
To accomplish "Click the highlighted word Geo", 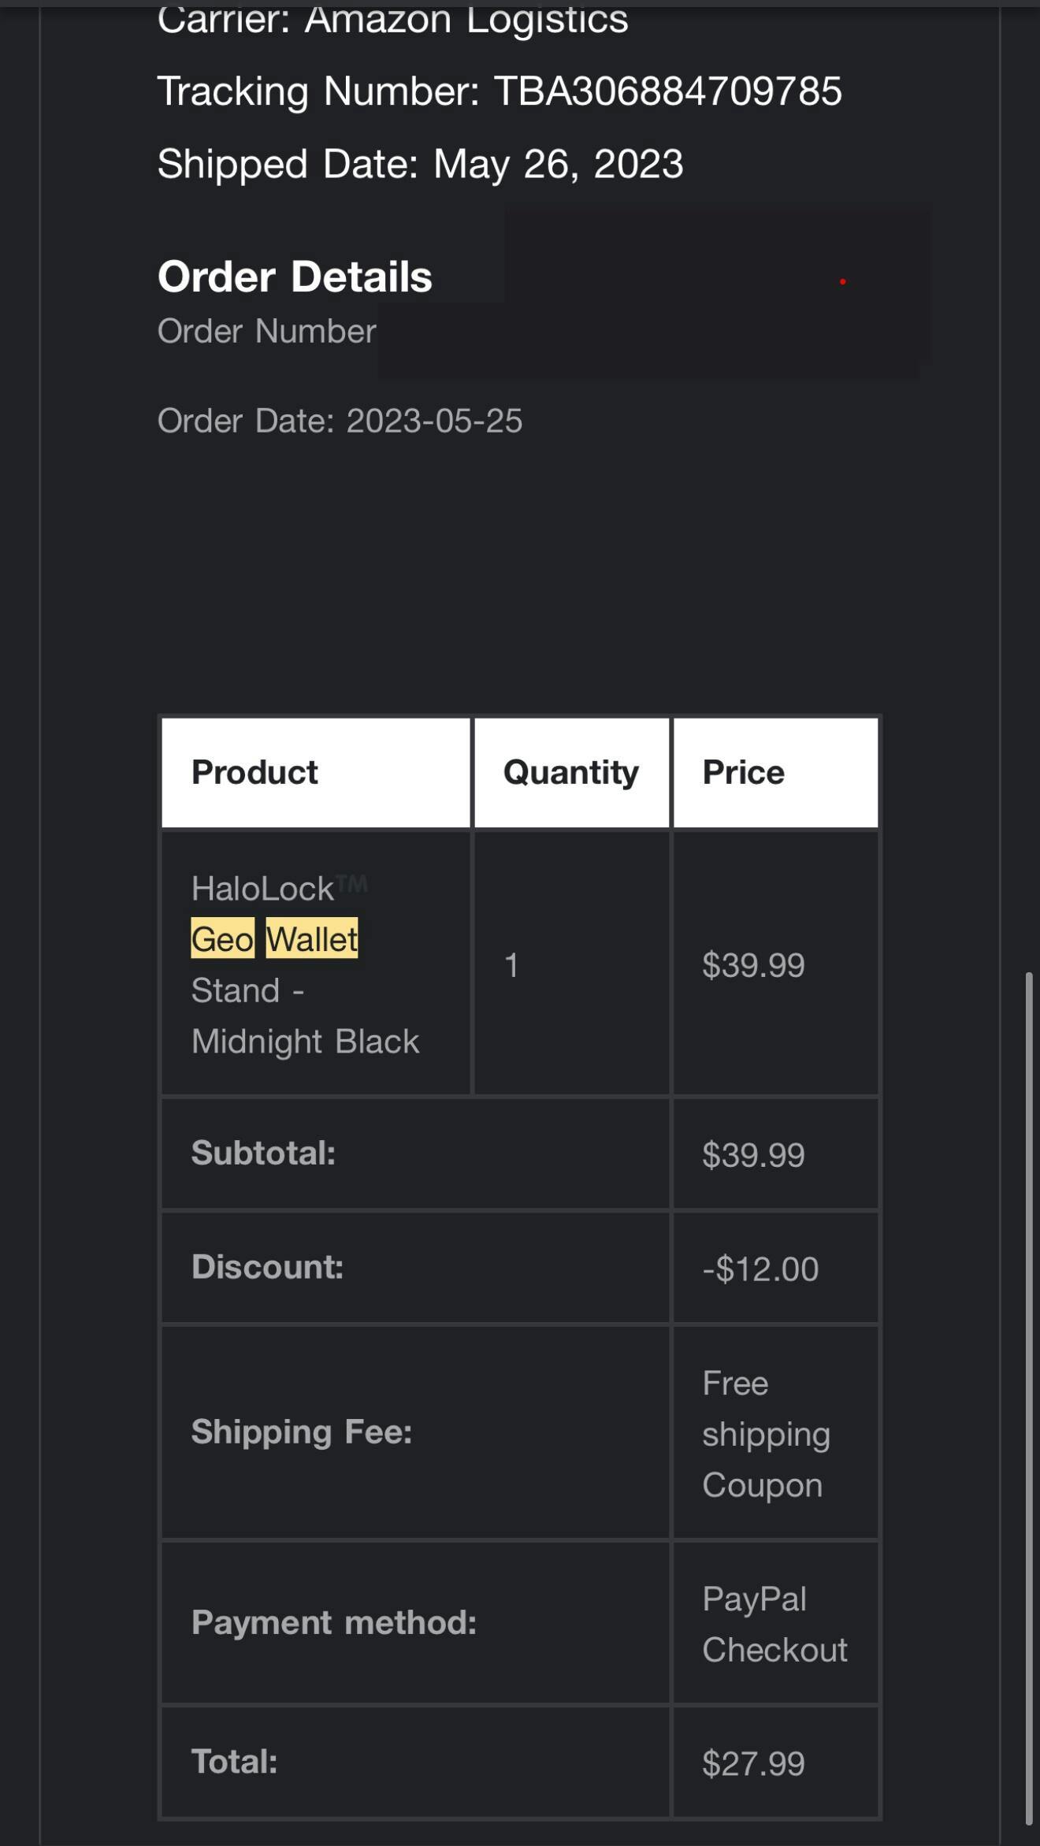I will (222, 938).
